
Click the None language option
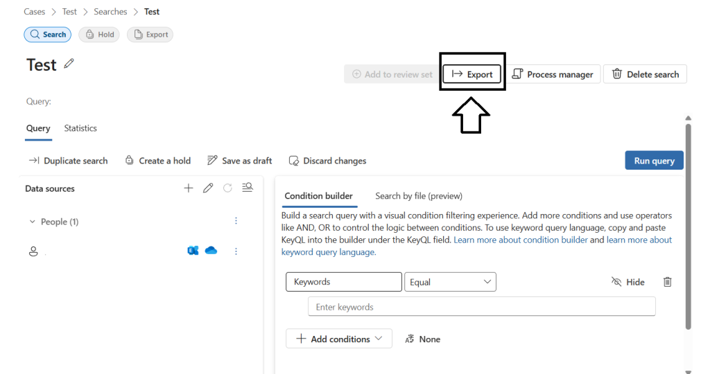(423, 339)
